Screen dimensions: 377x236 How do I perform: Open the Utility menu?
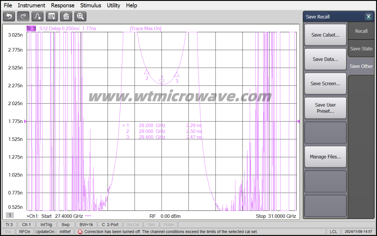click(113, 5)
